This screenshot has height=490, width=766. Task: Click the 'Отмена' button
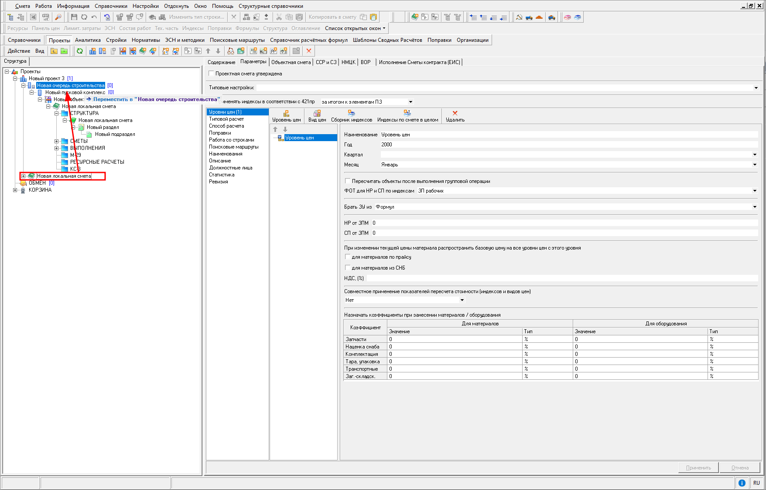tap(740, 468)
